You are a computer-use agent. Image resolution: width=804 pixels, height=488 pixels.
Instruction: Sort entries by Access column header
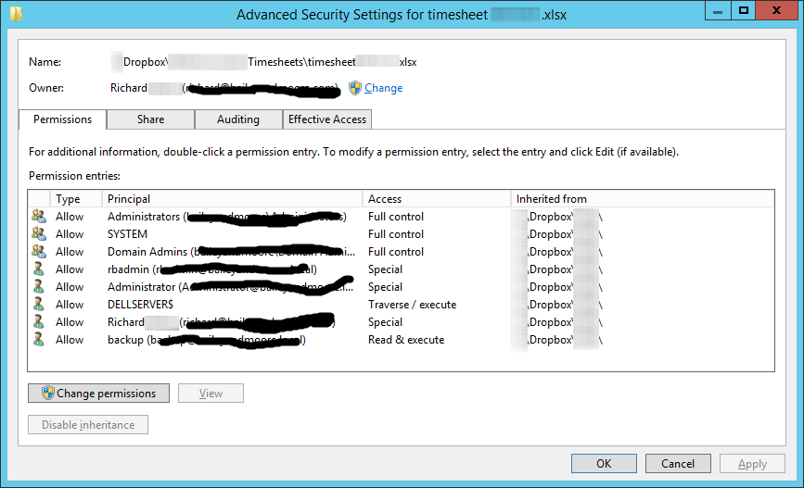click(x=436, y=199)
